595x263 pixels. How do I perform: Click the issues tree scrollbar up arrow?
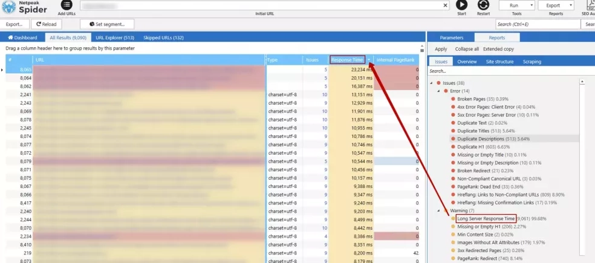point(582,82)
